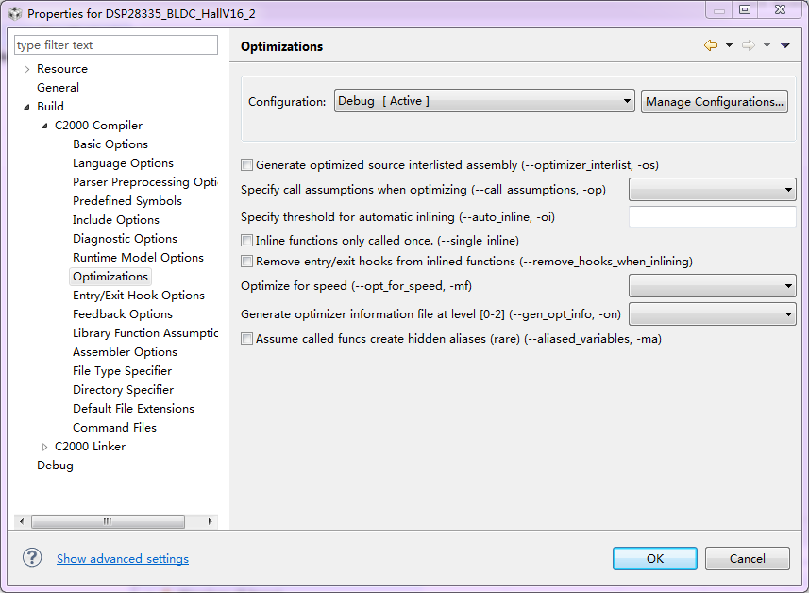
Task: Check Inline functions only called once
Action: point(246,240)
